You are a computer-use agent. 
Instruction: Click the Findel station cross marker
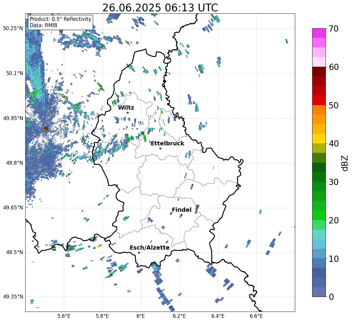click(181, 215)
